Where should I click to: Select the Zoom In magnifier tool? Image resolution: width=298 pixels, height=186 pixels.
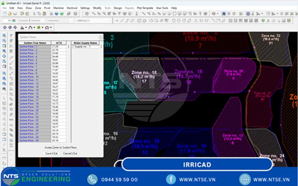4,36
